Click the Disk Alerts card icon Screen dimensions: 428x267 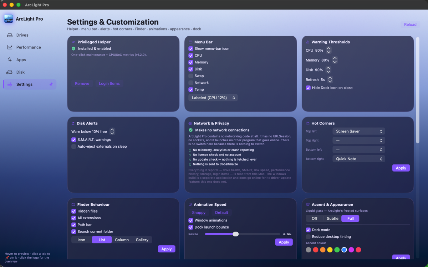[x=73, y=124]
